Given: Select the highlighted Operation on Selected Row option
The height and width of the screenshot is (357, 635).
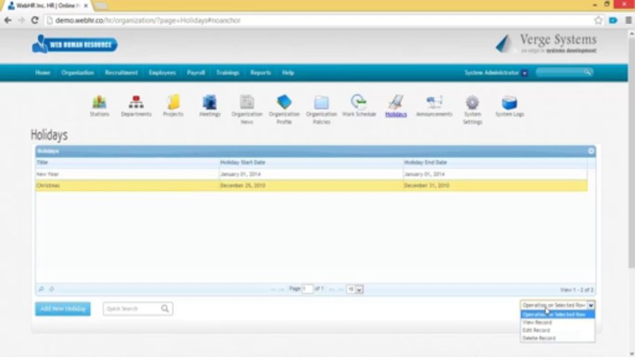Looking at the screenshot, I should [558, 314].
